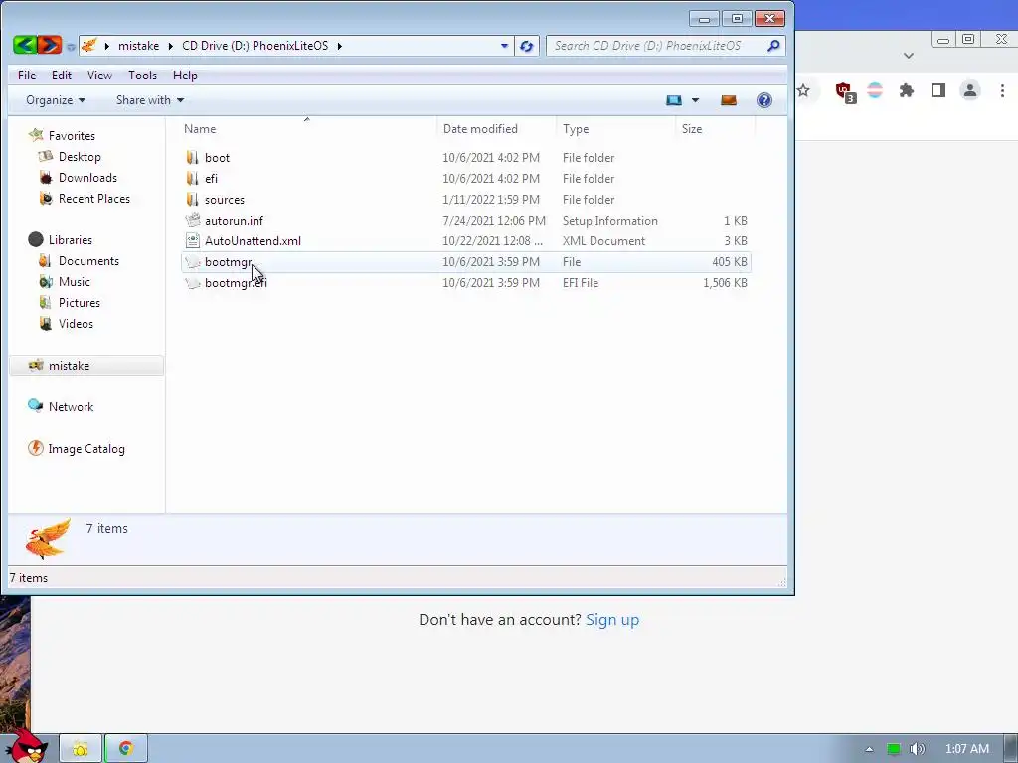Click the phoenix icon in address bar
This screenshot has height=763, width=1018.
coord(89,45)
